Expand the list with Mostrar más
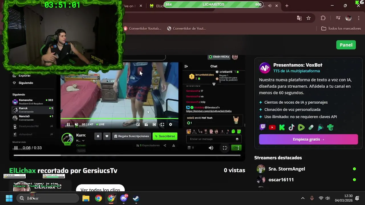 (19, 142)
